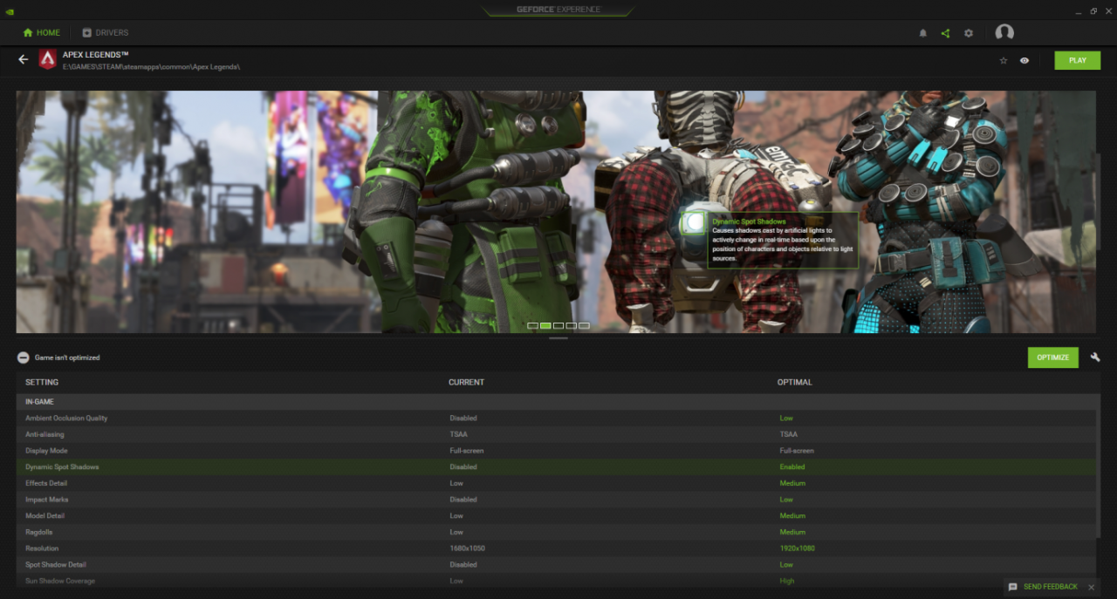Switch to the Drivers tab
Image resolution: width=1117 pixels, height=599 pixels.
(105, 33)
